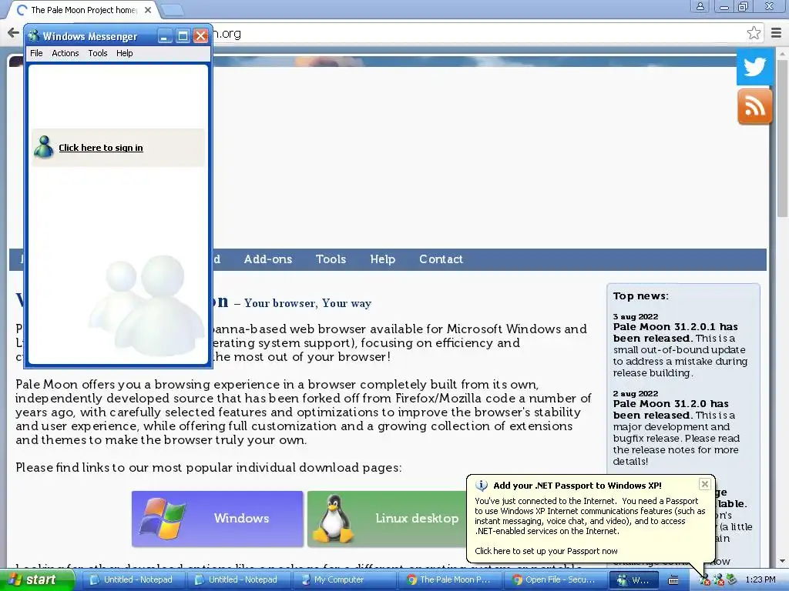Image resolution: width=789 pixels, height=591 pixels.
Task: Click the Your browser, Your way tagline
Action: pos(308,303)
